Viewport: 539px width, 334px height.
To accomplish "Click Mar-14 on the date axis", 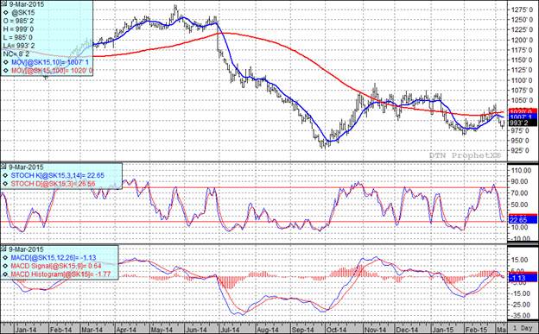I will (92, 329).
